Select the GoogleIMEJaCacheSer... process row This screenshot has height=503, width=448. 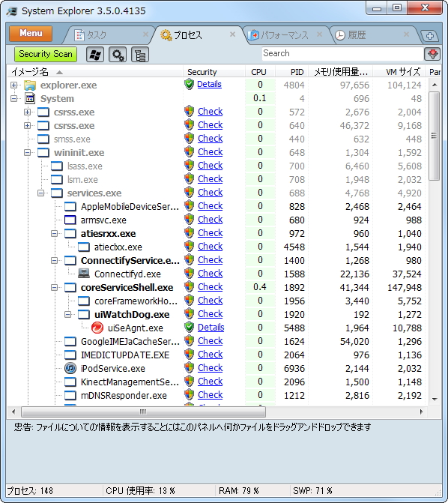coord(217,341)
